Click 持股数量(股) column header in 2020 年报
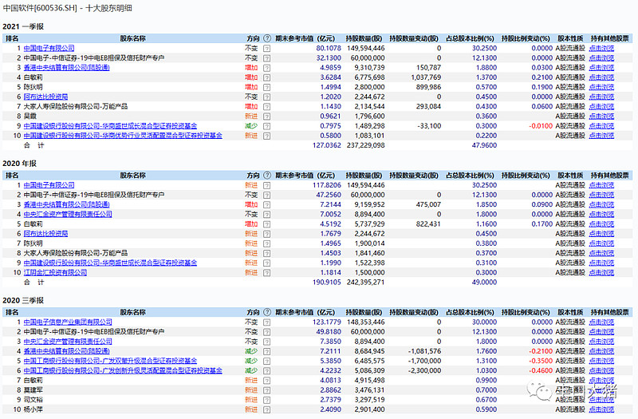The width and height of the screenshot is (638, 419). (x=364, y=175)
